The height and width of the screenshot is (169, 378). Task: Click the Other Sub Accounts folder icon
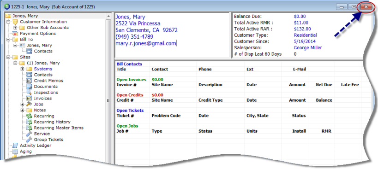[x=22, y=28]
